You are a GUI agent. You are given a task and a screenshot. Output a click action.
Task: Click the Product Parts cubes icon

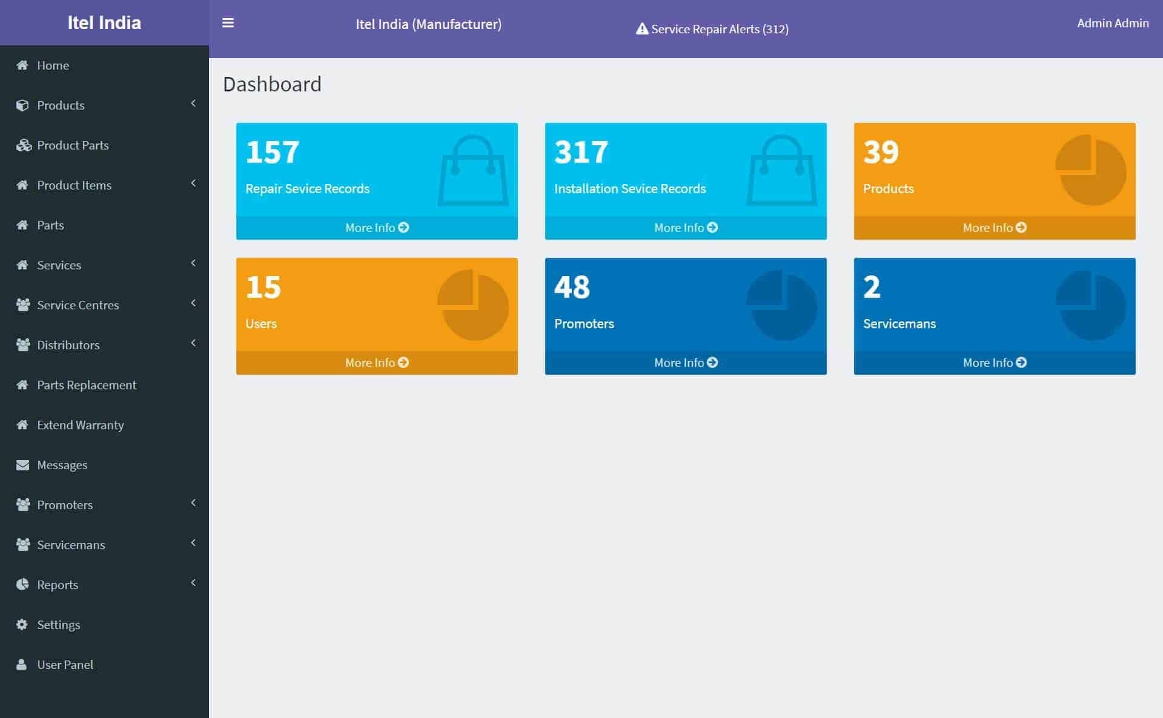click(24, 145)
